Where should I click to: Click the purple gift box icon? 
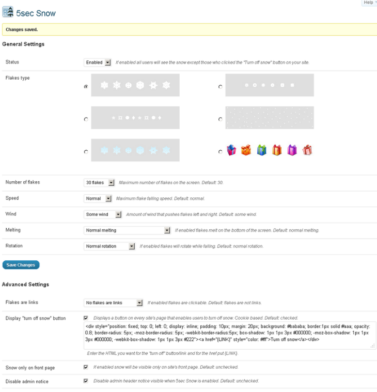pos(292,150)
